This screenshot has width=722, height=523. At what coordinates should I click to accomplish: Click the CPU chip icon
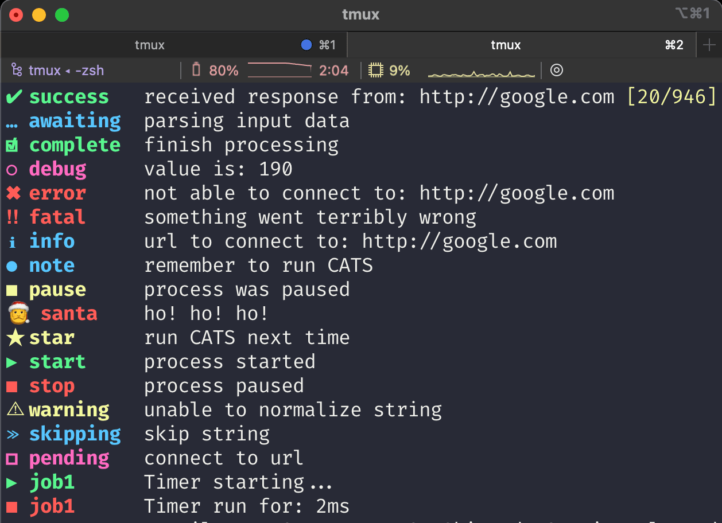375,71
